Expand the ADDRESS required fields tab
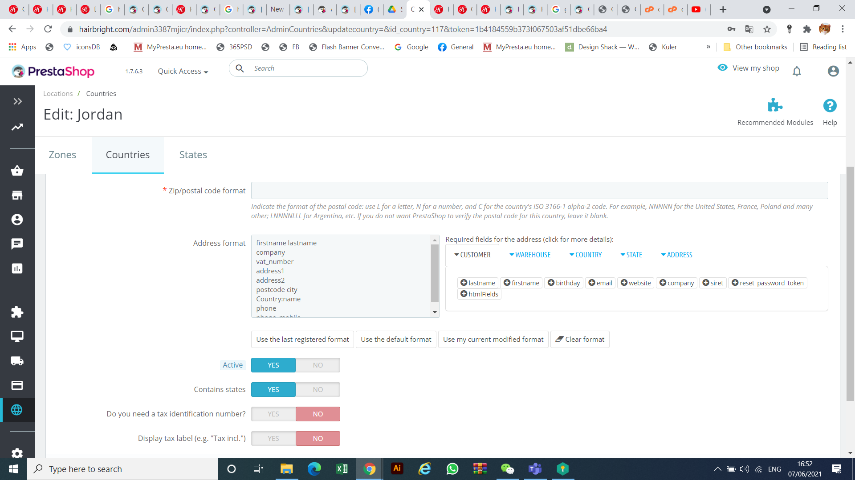This screenshot has width=855, height=480. tap(676, 255)
